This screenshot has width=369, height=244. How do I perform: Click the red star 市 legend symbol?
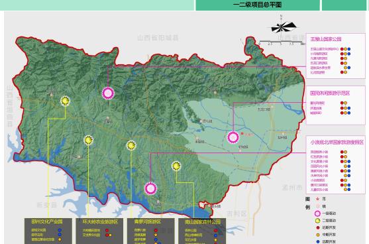[318, 199]
